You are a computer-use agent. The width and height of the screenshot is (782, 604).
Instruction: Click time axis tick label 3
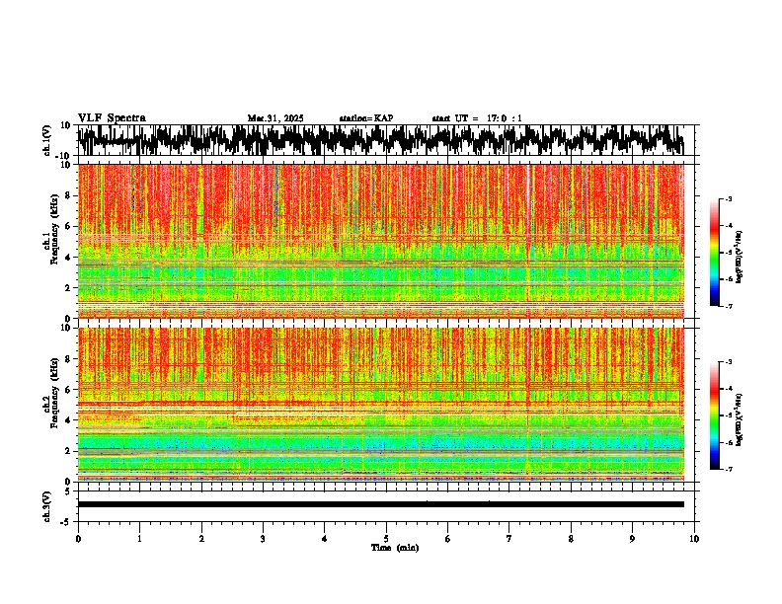point(263,539)
